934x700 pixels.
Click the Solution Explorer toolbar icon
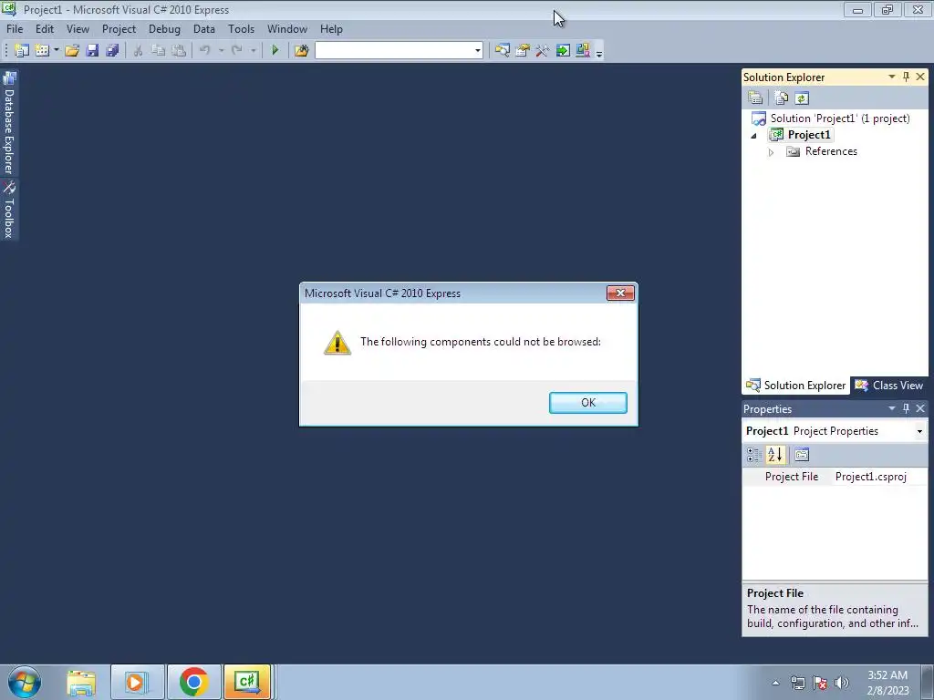point(503,51)
